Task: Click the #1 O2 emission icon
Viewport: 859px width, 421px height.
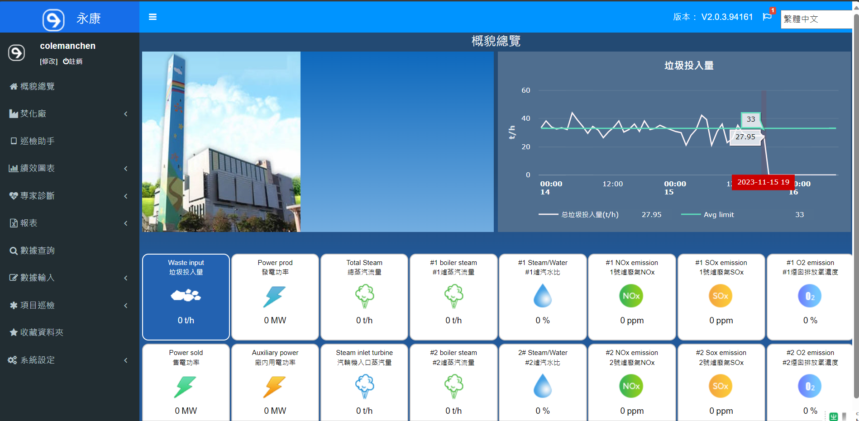Action: 810,296
